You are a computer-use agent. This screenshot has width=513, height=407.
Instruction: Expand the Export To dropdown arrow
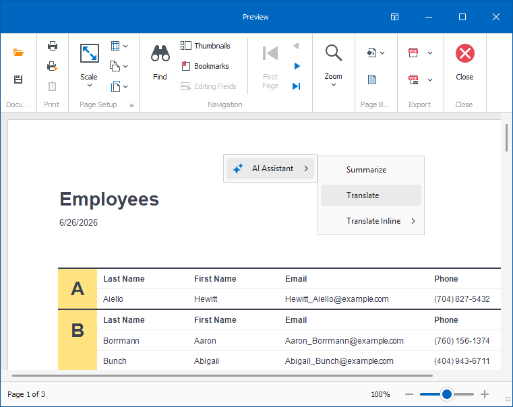430,53
